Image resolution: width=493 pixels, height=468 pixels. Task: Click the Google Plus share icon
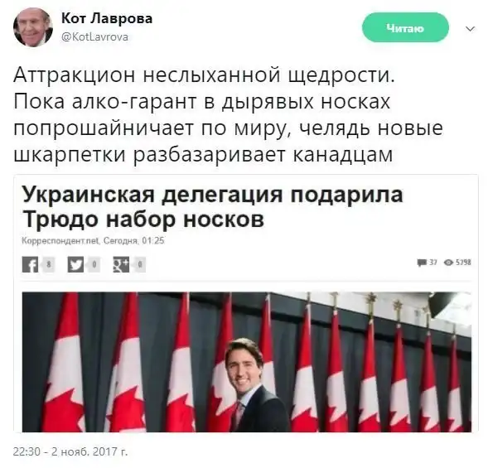(121, 264)
